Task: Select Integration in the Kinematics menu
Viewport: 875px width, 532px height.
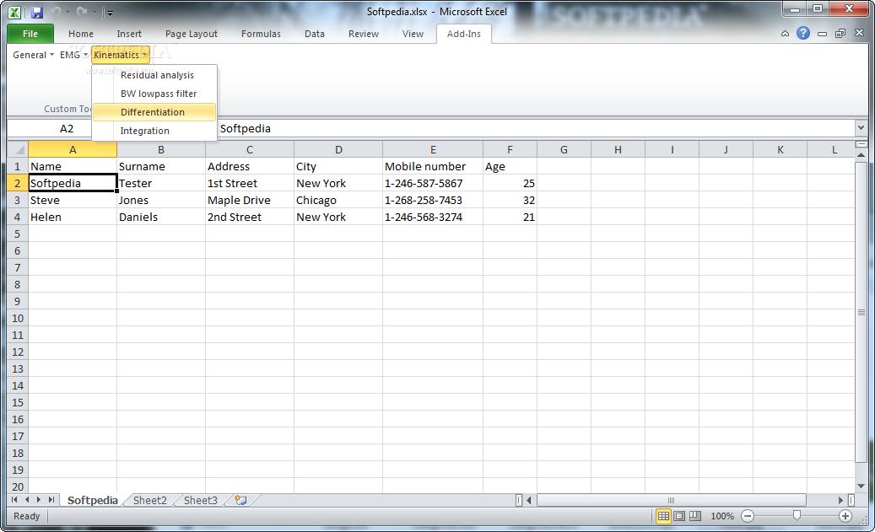Action: tap(154, 131)
